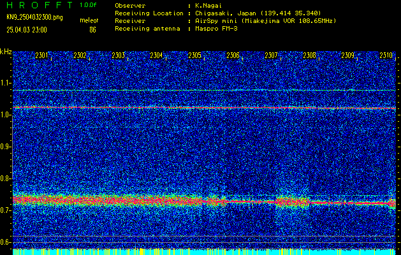Click the 2309 time marker
Image resolution: width=401 pixels, height=255 pixels.
348,55
